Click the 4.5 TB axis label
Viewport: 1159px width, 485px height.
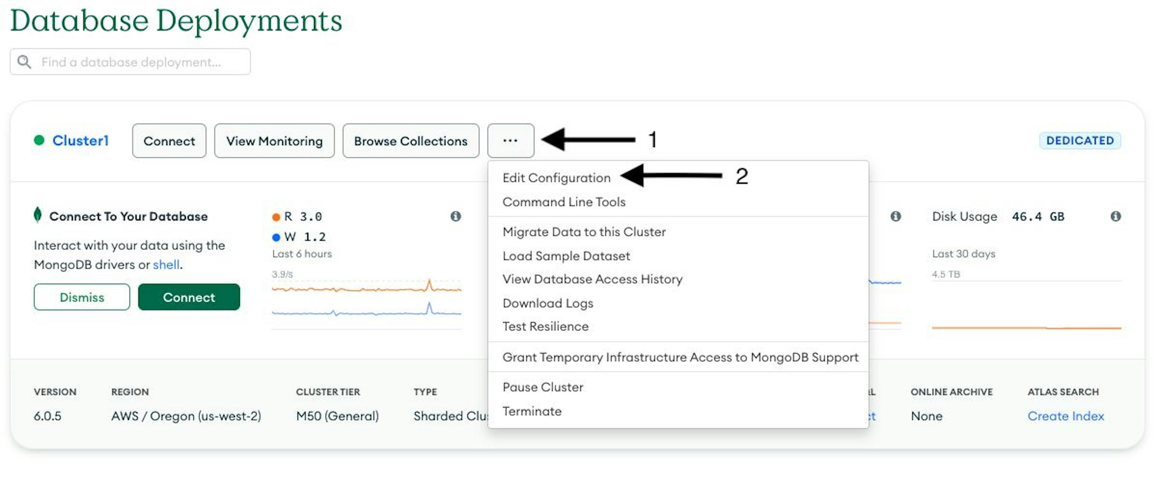(x=946, y=274)
